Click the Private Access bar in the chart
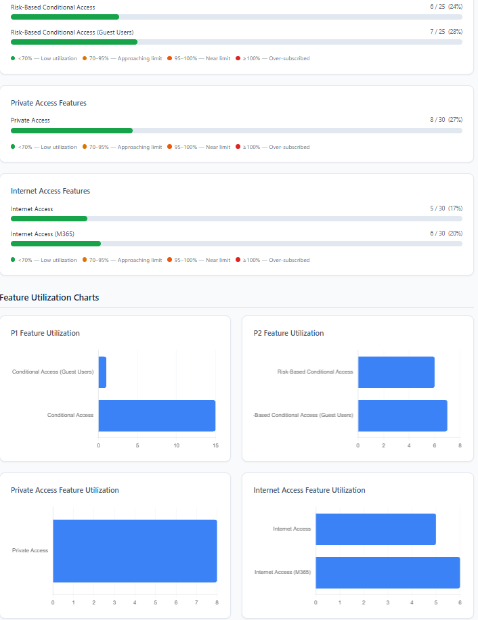Screen dimensions: 478x620 pyautogui.click(x=135, y=551)
